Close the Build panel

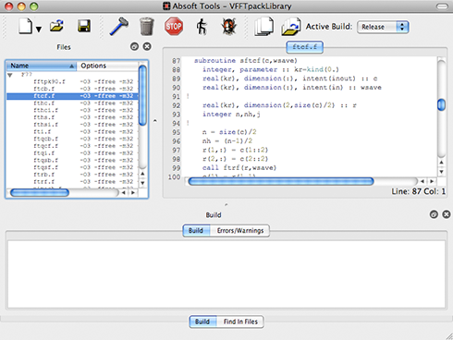[x=447, y=214]
